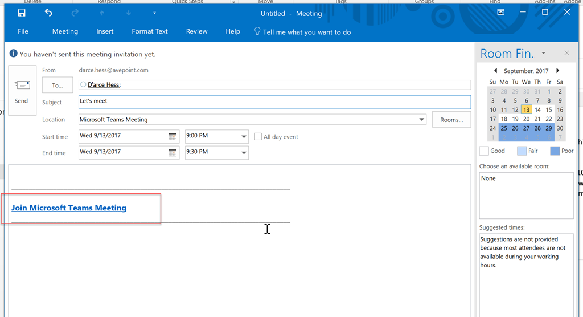Send the meeting invitation
Image resolution: width=583 pixels, height=317 pixels.
22,91
